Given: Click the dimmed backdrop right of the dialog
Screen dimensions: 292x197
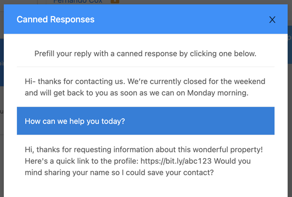Looking at the screenshot, I should pyautogui.click(x=290, y=130).
